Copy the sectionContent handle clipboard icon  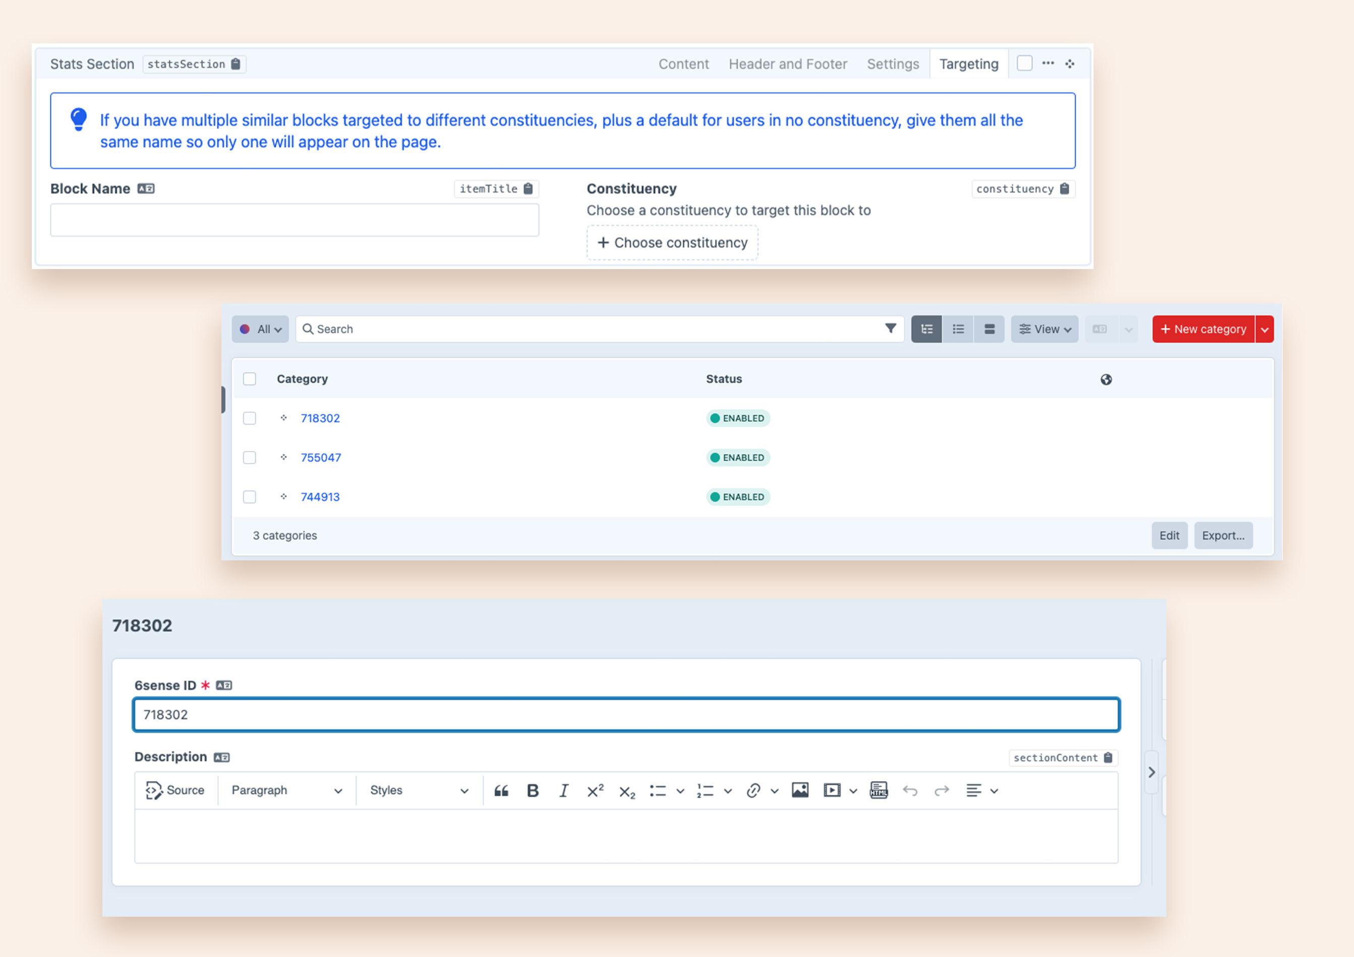click(1107, 758)
